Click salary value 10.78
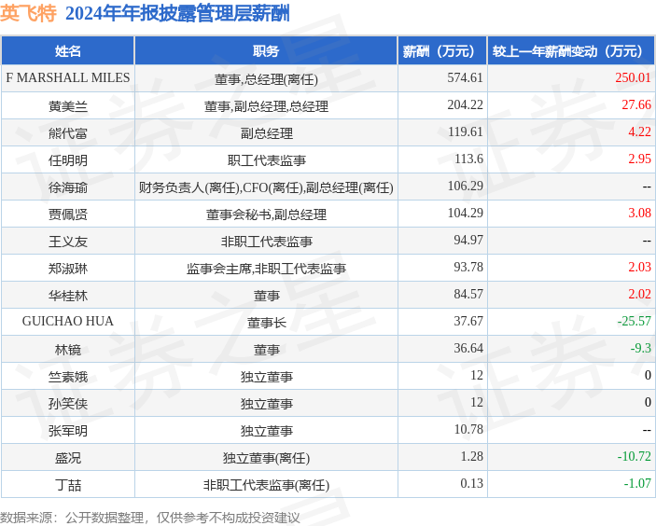Viewport: 656px width, 526px height. point(468,429)
